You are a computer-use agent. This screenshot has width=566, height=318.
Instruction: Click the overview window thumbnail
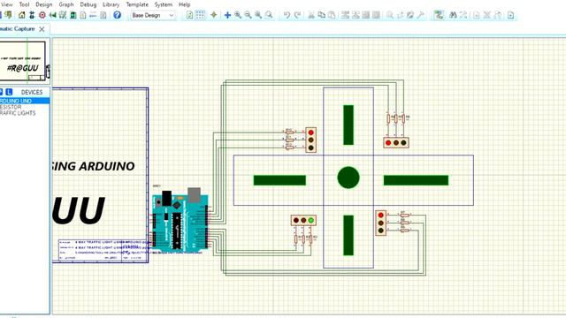(24, 61)
